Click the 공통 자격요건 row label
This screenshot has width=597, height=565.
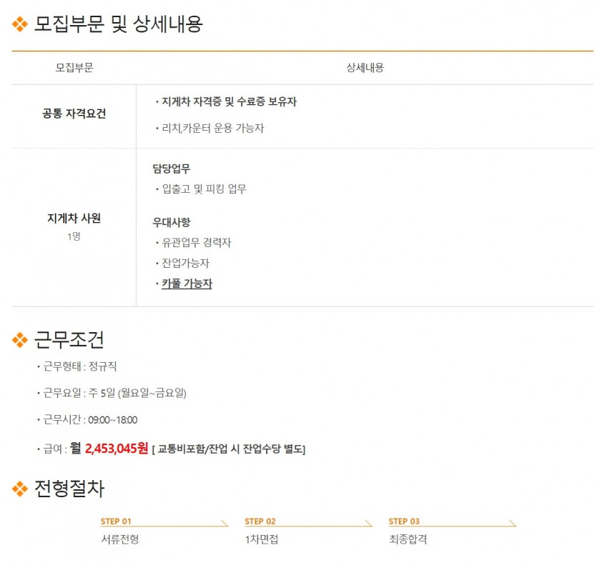click(74, 114)
